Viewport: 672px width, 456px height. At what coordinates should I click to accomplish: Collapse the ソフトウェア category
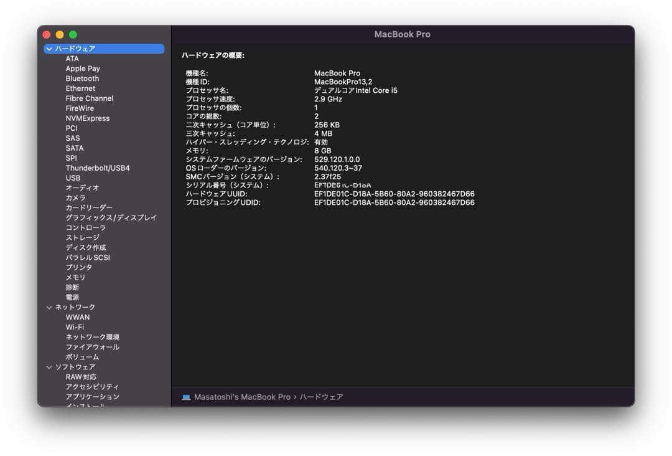[x=49, y=367]
